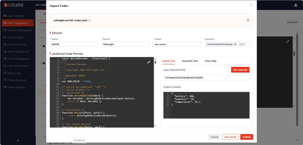Click the var RAW_VALUE code line
This screenshot has height=145, width=303.
click(x=76, y=81)
